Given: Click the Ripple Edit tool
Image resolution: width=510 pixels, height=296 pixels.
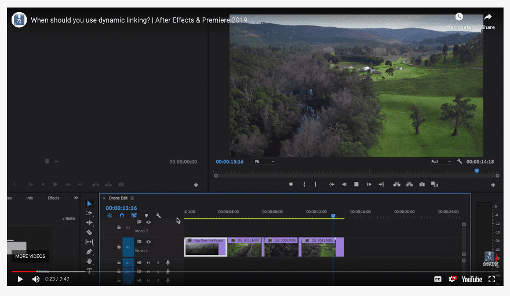Looking at the screenshot, I should [89, 223].
